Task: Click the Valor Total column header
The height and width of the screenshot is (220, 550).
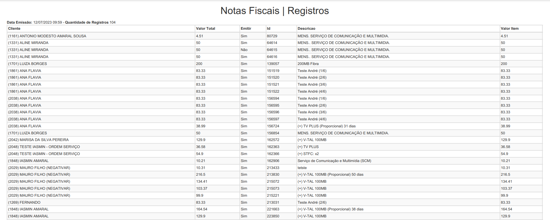Action: (206, 29)
